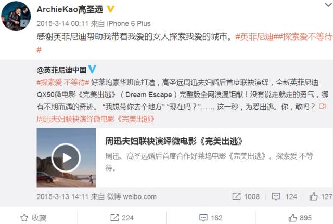Repost this post with 224 shares
This screenshot has width=333, height=224.
tap(122, 218)
